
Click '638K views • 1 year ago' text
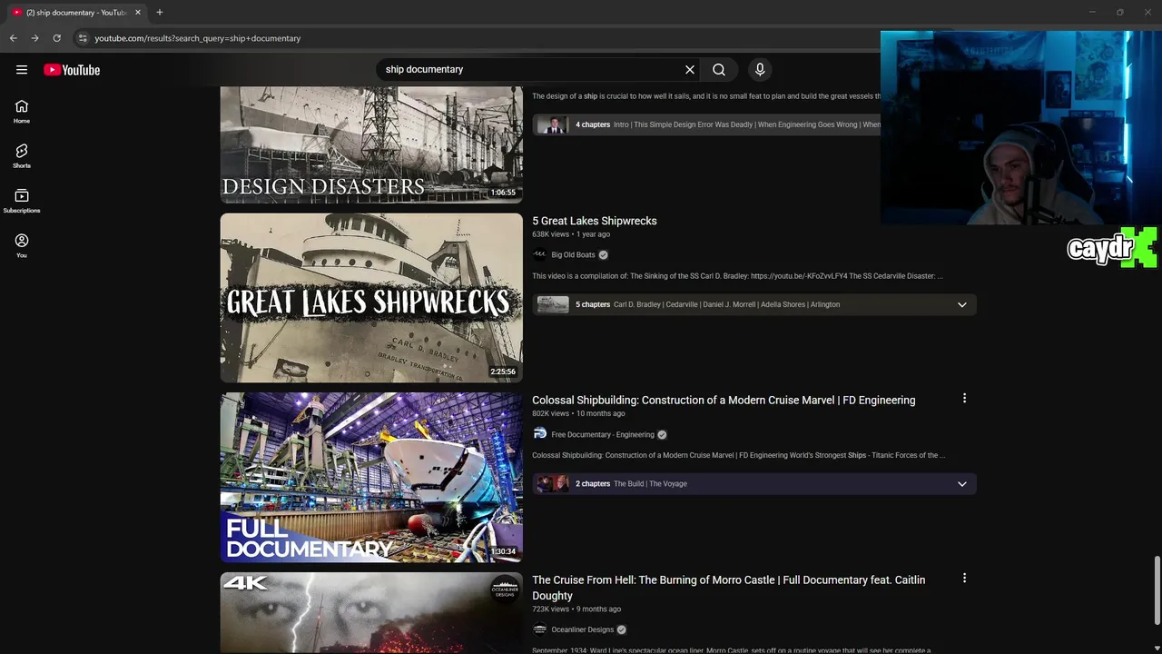571,234
